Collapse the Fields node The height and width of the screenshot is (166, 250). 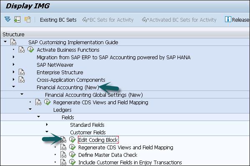click(x=38, y=117)
